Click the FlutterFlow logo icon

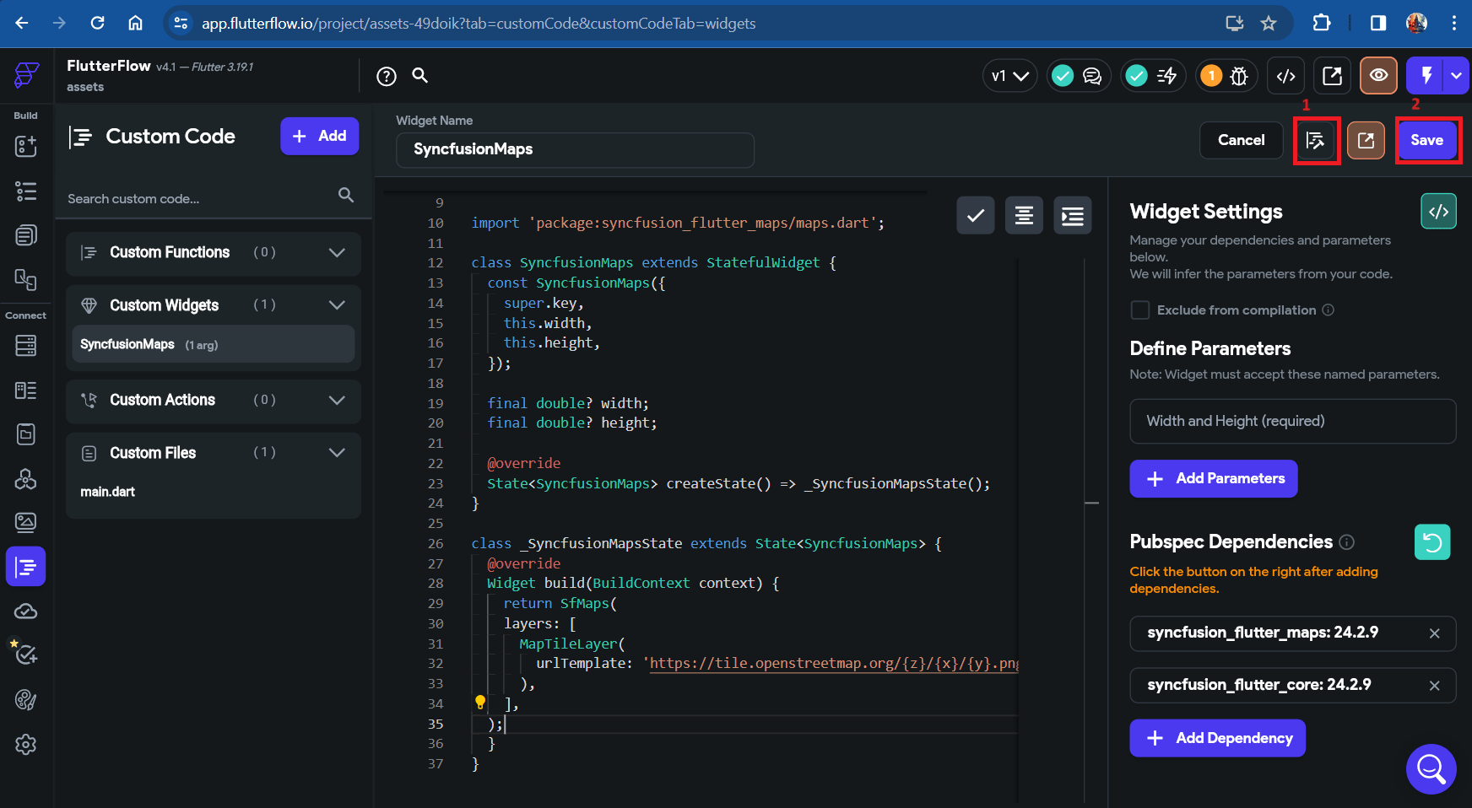[26, 75]
